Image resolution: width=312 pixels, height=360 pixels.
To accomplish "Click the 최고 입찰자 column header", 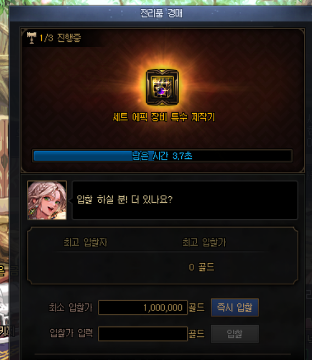I will [85, 242].
